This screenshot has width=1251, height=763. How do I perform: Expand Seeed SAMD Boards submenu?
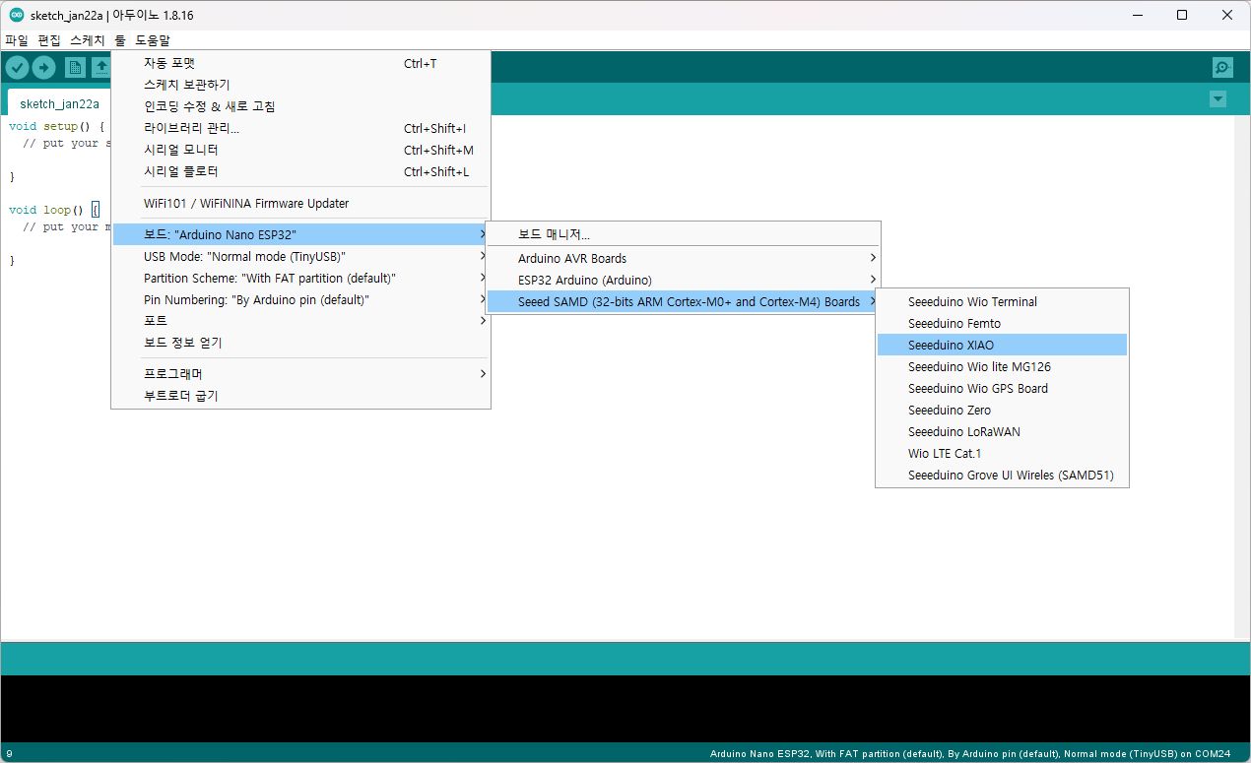tap(684, 301)
